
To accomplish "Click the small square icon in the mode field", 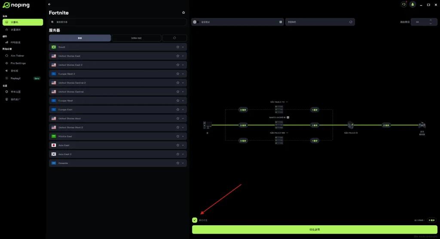I will click(281, 22).
